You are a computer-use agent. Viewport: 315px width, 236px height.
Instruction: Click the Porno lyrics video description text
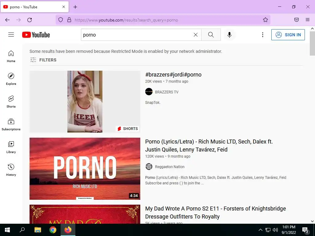[x=216, y=180]
